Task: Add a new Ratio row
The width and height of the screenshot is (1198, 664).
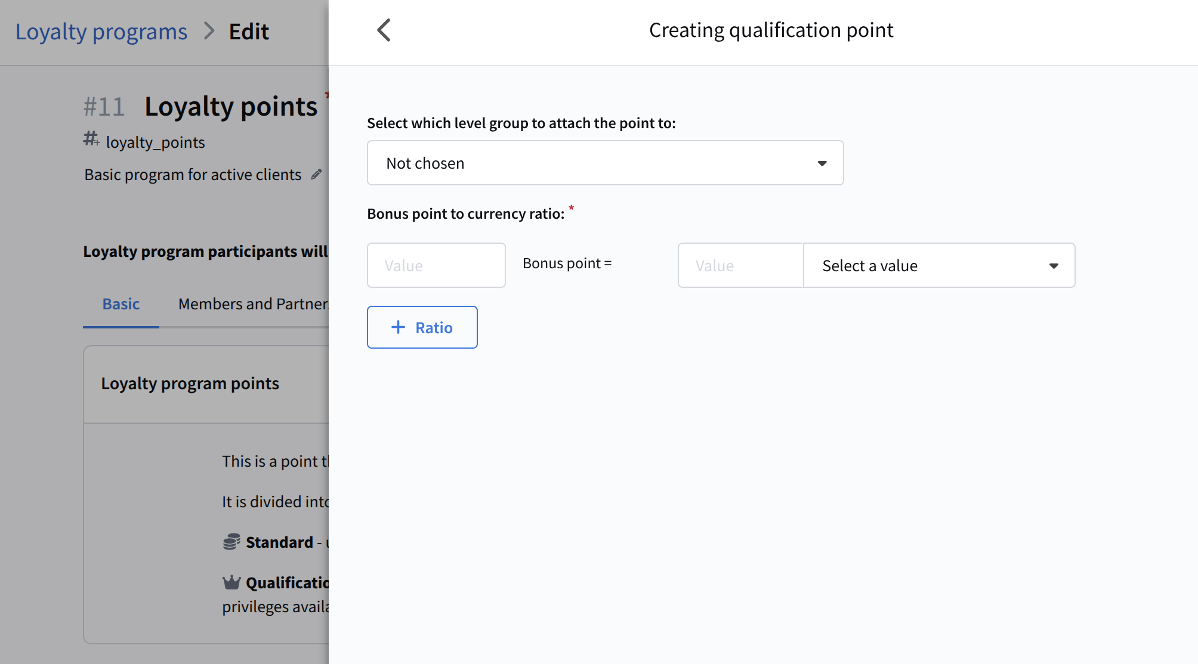Action: pos(422,327)
